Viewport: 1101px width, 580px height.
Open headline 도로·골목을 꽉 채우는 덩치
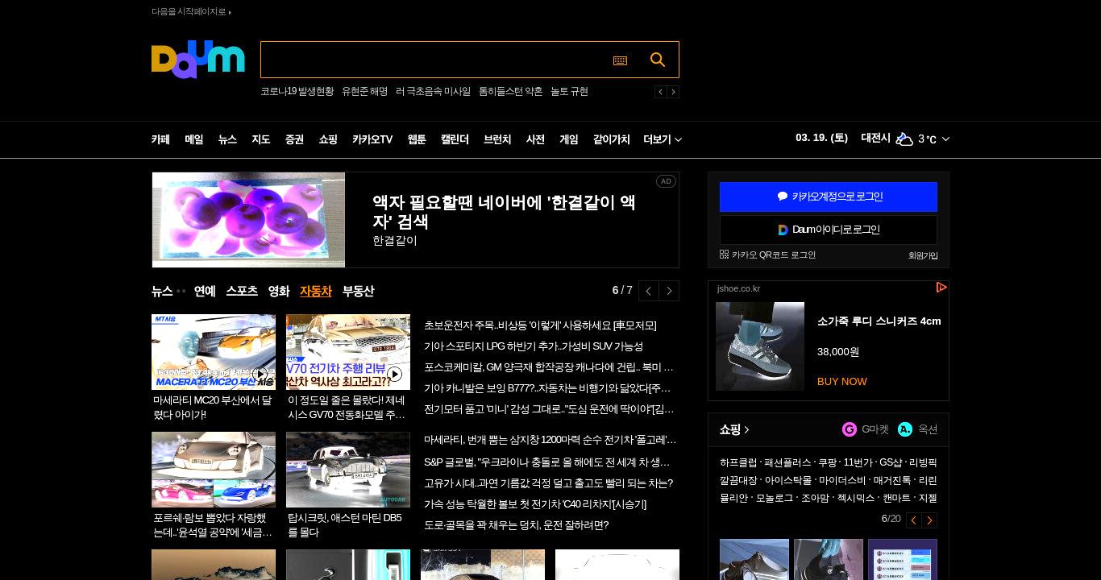(x=517, y=525)
